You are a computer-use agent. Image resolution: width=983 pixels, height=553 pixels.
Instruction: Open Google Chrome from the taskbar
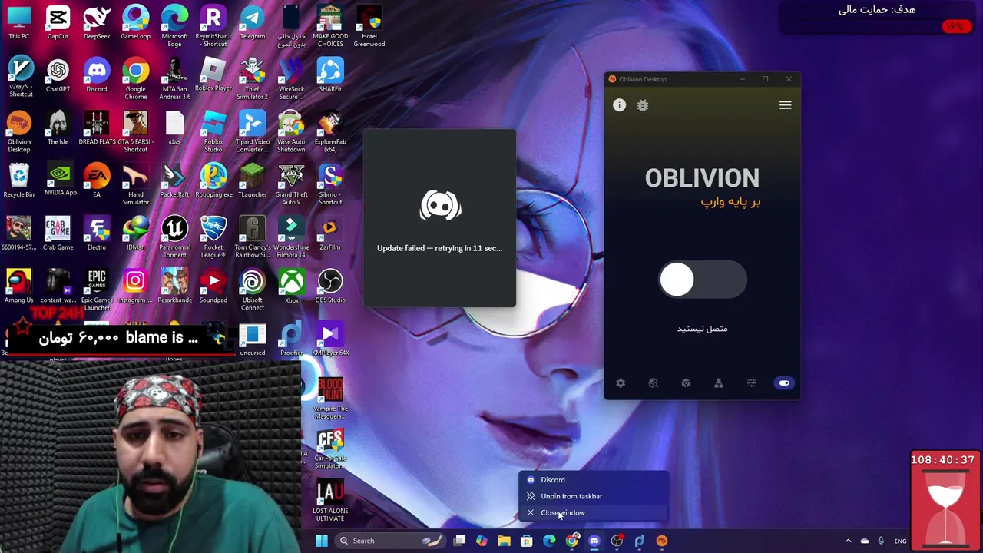point(572,541)
